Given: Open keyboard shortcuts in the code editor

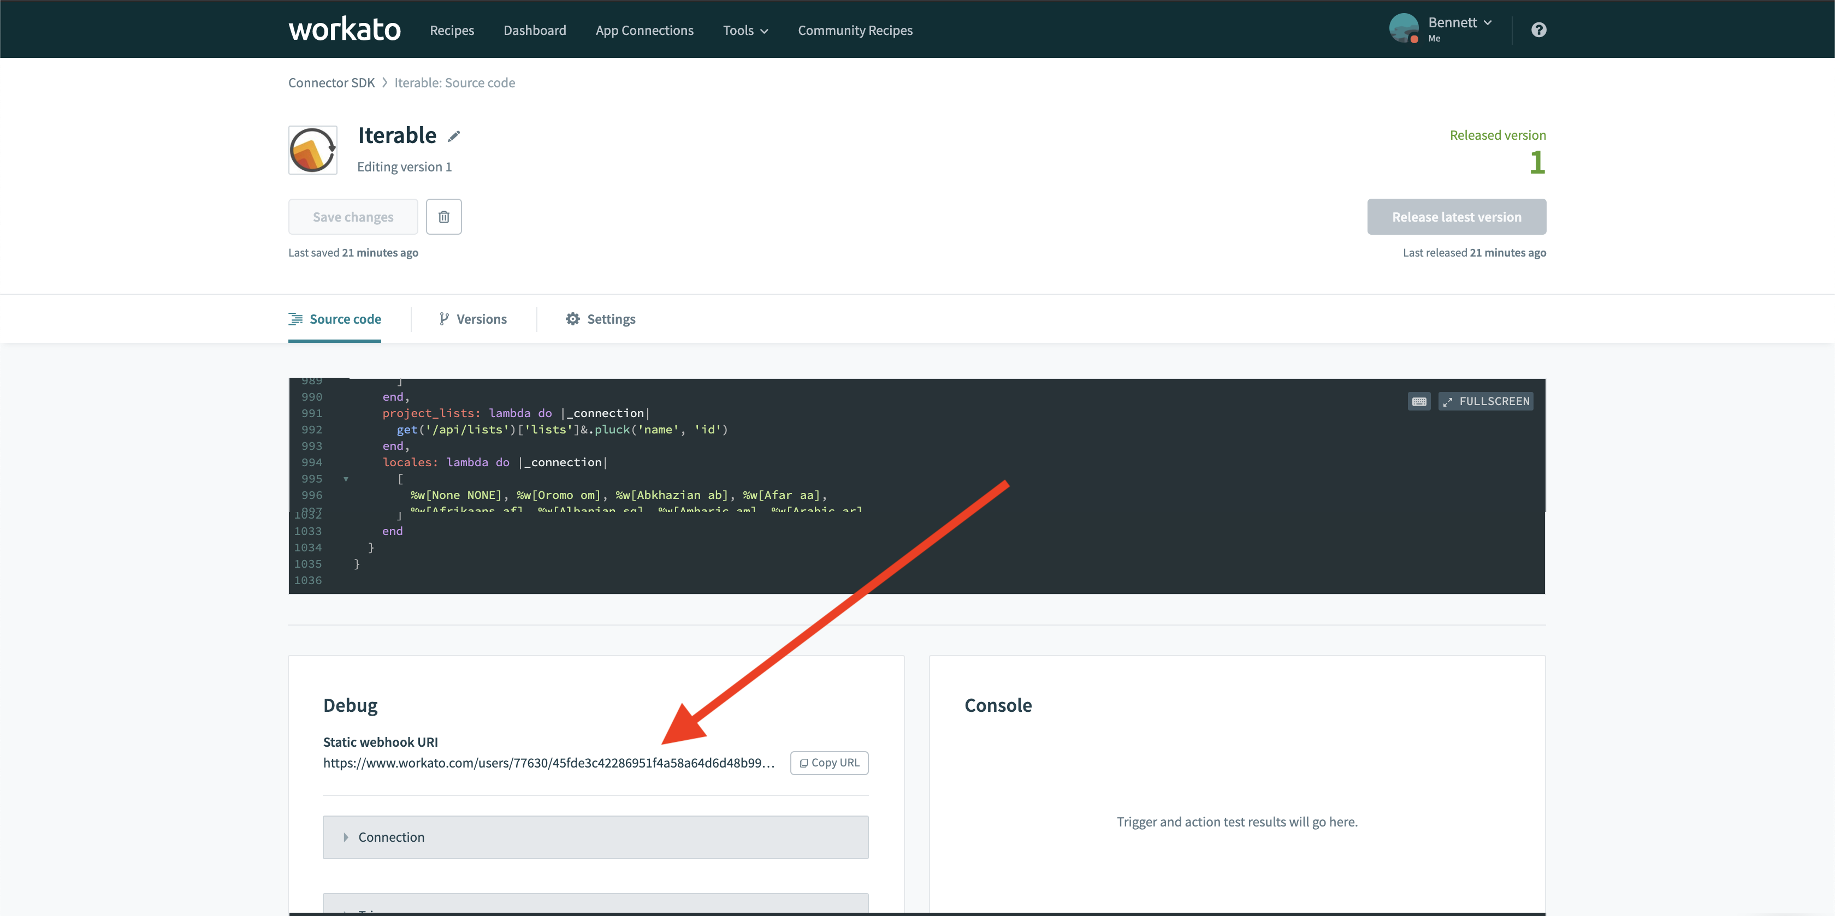Looking at the screenshot, I should pos(1418,401).
